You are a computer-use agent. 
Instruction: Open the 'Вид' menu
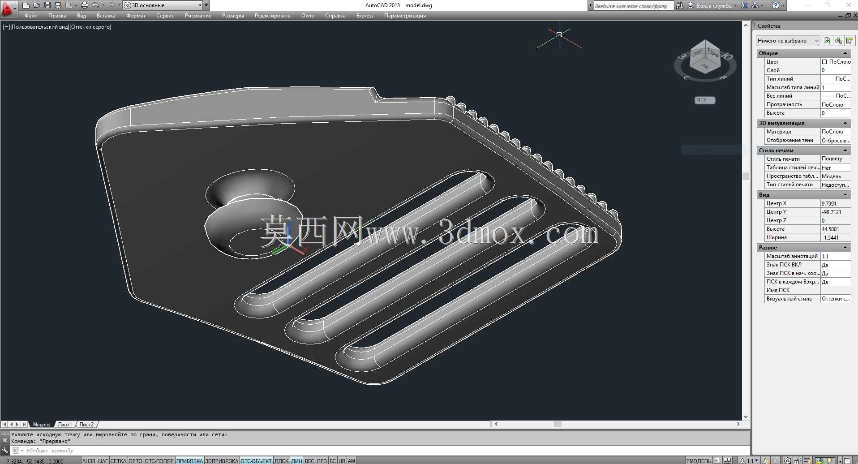pos(81,16)
